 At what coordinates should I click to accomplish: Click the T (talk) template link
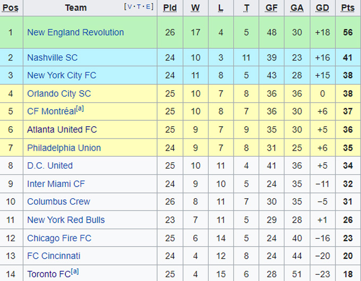[x=139, y=7]
